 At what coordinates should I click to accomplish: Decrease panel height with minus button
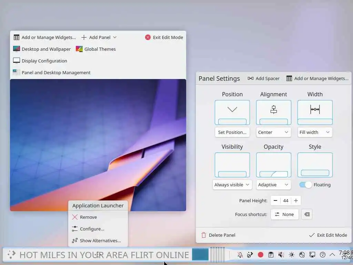coord(275,200)
